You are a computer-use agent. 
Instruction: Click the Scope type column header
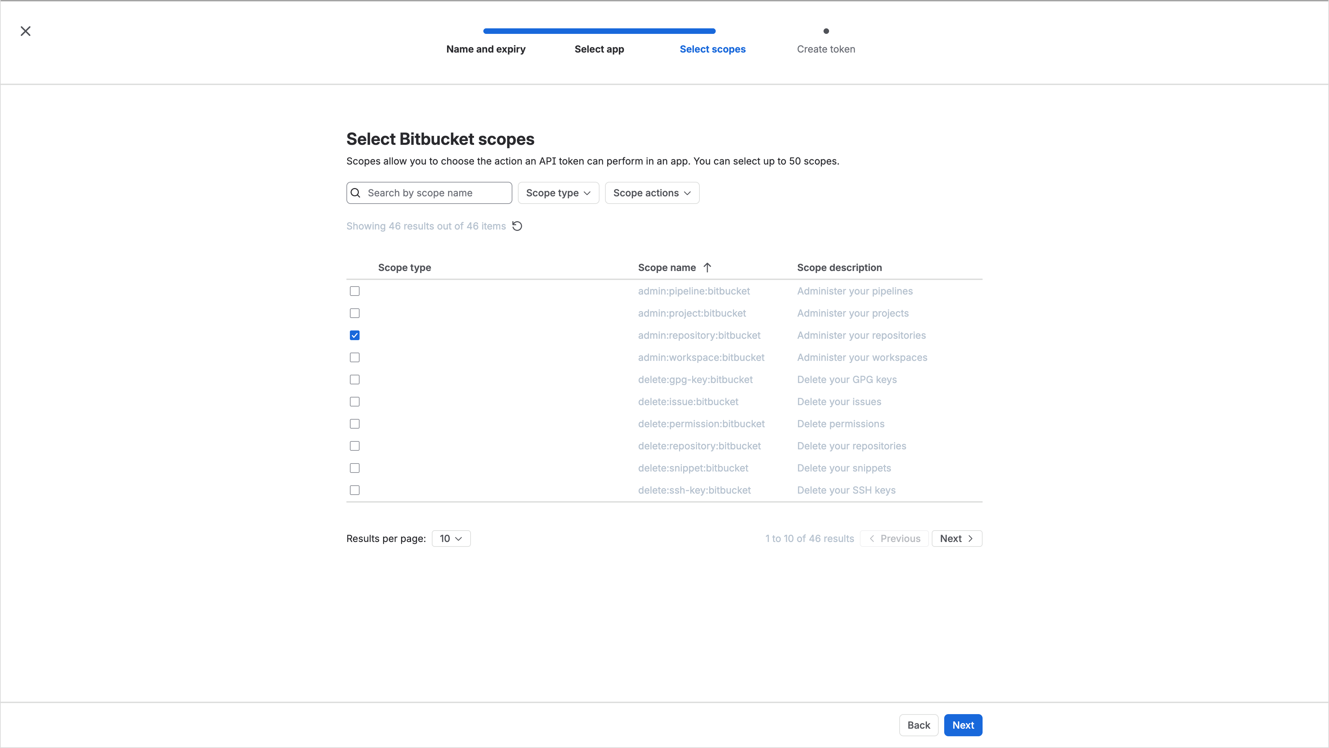(405, 268)
